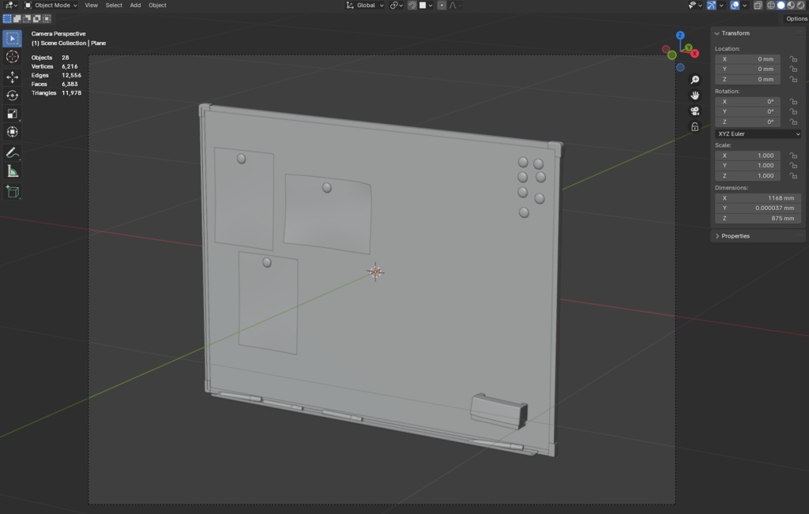809x514 pixels.
Task: Toggle camera view with camera icon
Action: click(x=695, y=111)
